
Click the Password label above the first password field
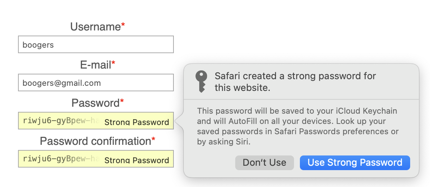tap(95, 103)
